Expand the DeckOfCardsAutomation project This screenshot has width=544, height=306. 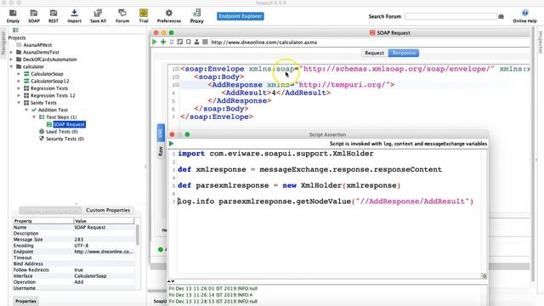[11, 59]
